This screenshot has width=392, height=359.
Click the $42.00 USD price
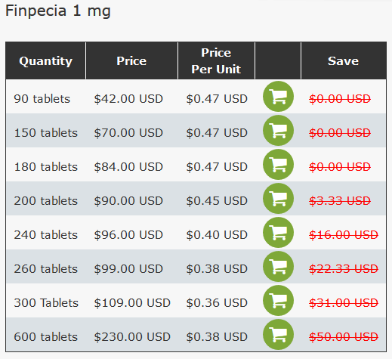[x=128, y=99]
